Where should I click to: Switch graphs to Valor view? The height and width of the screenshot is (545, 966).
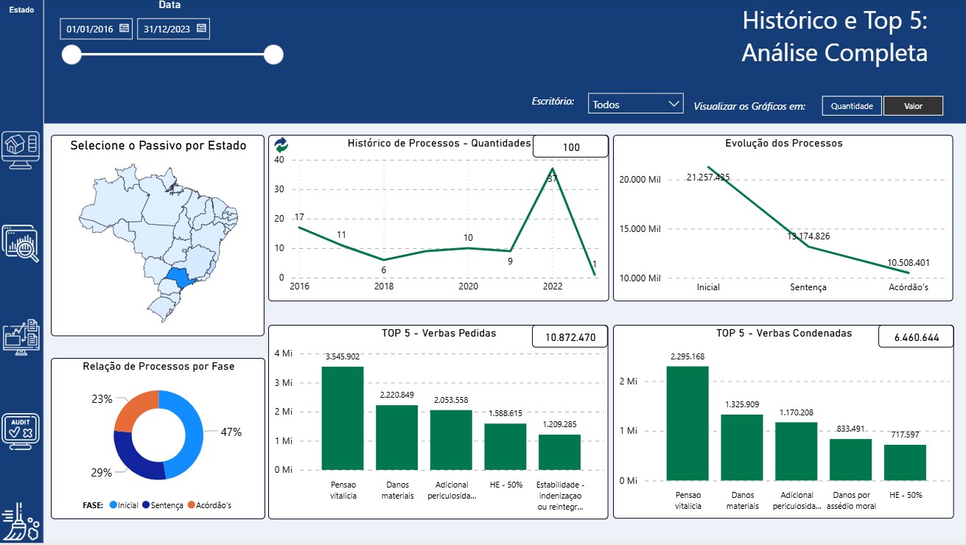coord(913,106)
